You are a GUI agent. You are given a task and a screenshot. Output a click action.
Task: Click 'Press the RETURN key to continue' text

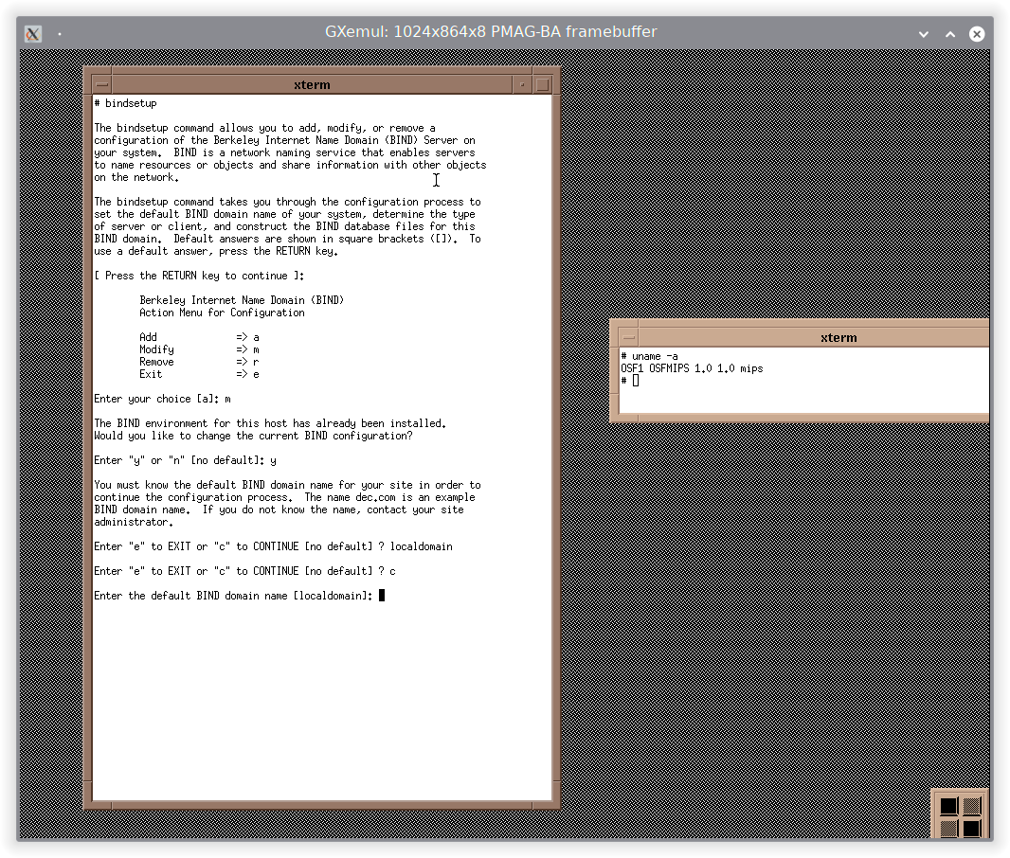(x=200, y=276)
